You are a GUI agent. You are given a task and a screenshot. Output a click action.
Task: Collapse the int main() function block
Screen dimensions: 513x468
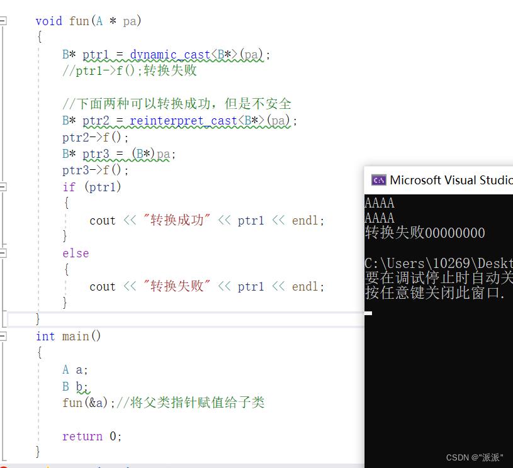3,336
